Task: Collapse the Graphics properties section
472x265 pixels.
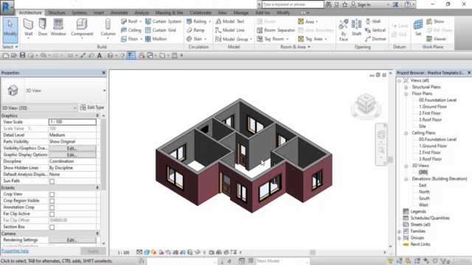Action: pos(97,116)
